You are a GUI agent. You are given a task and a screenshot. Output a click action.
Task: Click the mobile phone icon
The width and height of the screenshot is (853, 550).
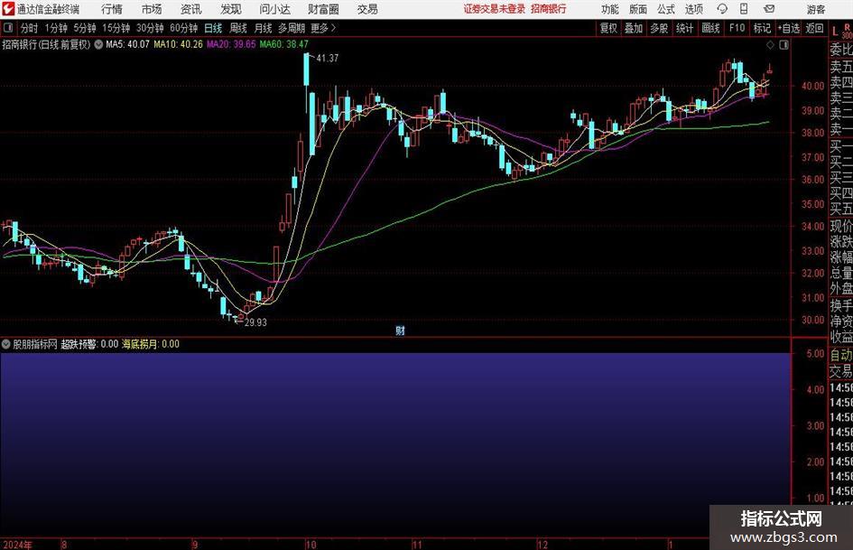[744, 9]
